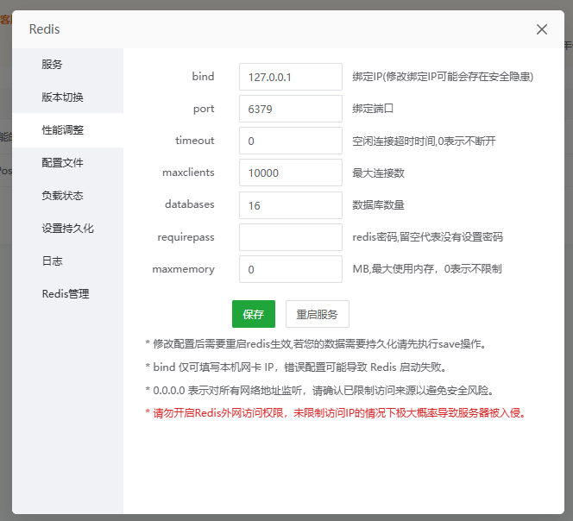Click the 空闲连接超时时间 description
This screenshot has height=521, width=573.
click(x=424, y=141)
